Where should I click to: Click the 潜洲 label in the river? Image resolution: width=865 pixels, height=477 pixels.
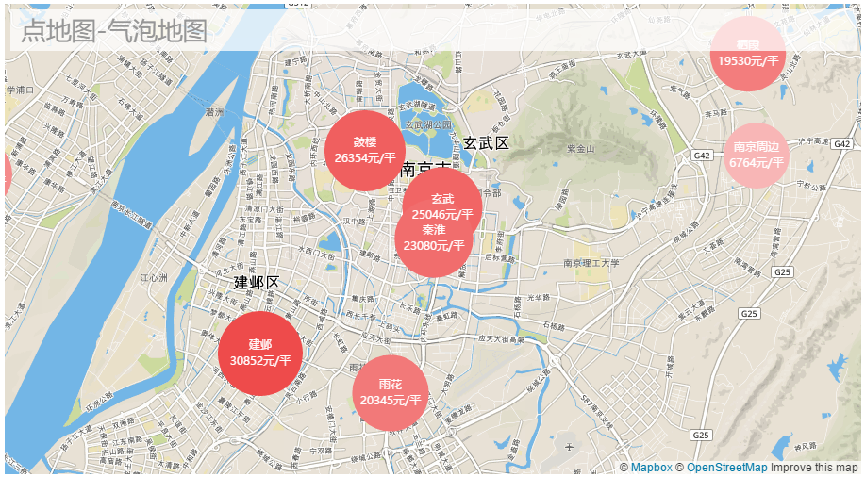(x=214, y=112)
